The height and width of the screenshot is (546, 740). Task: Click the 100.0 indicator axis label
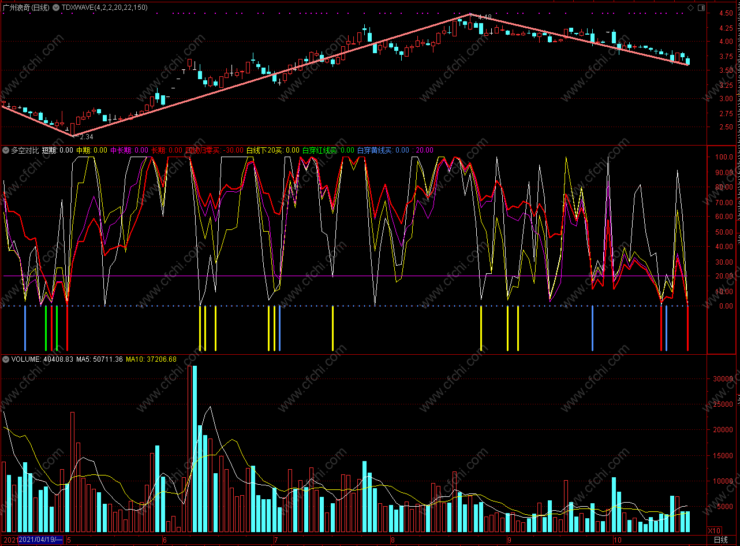point(724,157)
